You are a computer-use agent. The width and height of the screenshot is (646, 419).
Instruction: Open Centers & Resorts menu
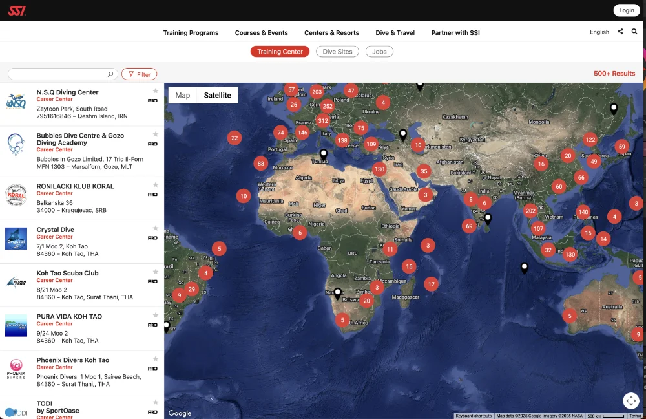pyautogui.click(x=331, y=32)
